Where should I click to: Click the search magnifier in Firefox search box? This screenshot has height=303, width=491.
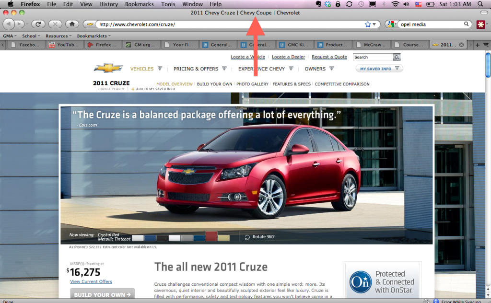[x=466, y=24]
